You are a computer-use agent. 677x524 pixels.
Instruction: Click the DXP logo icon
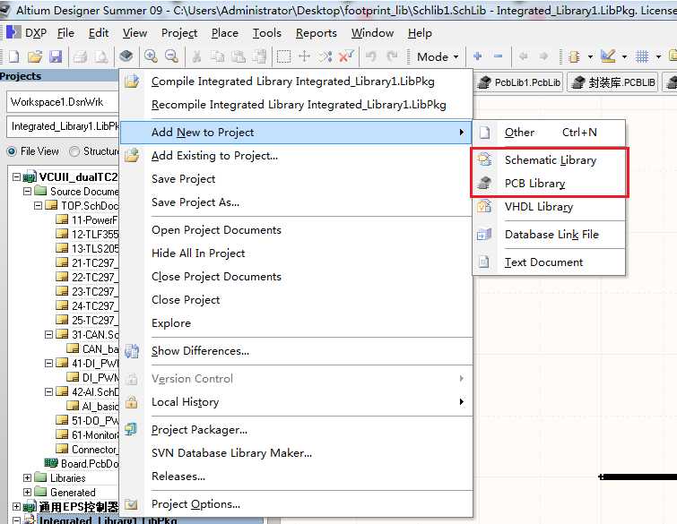[x=13, y=32]
